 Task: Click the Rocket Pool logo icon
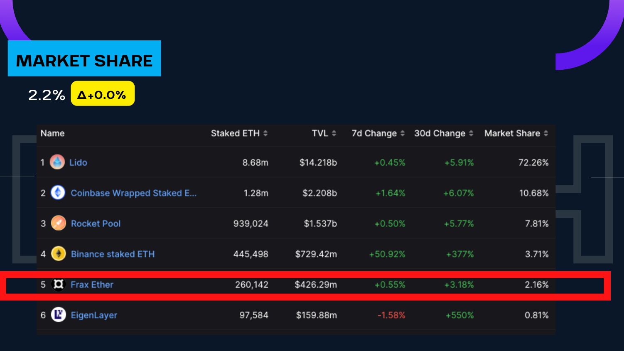tap(58, 223)
